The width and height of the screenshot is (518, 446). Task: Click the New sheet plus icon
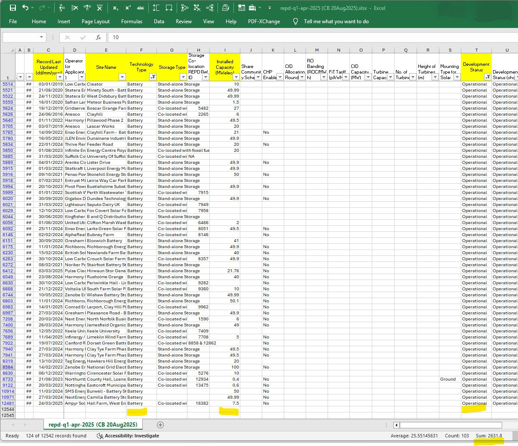160,425
